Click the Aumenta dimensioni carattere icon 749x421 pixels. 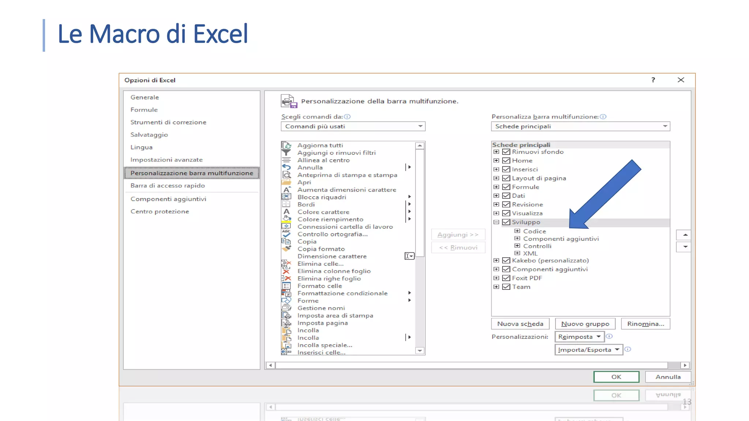point(286,190)
